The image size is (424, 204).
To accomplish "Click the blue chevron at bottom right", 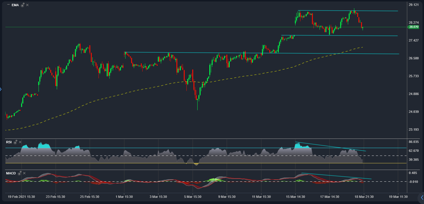I will coord(422,197).
